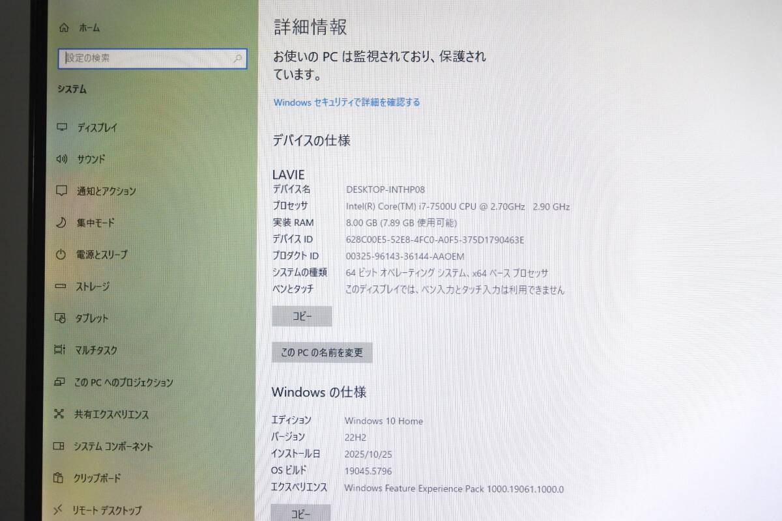The image size is (782, 521).
Task: Click the OS build value 19045.5796
Action: point(368,471)
